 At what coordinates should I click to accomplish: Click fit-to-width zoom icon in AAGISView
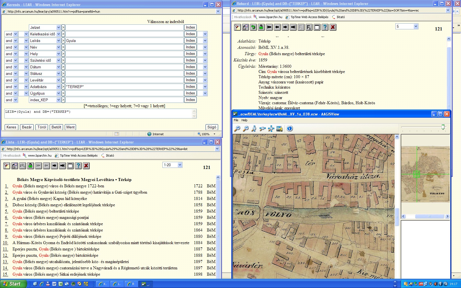point(263,128)
